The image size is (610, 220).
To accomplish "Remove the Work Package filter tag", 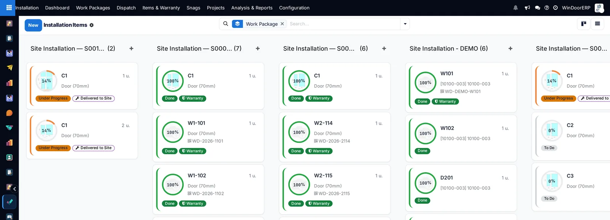I will 282,24.
